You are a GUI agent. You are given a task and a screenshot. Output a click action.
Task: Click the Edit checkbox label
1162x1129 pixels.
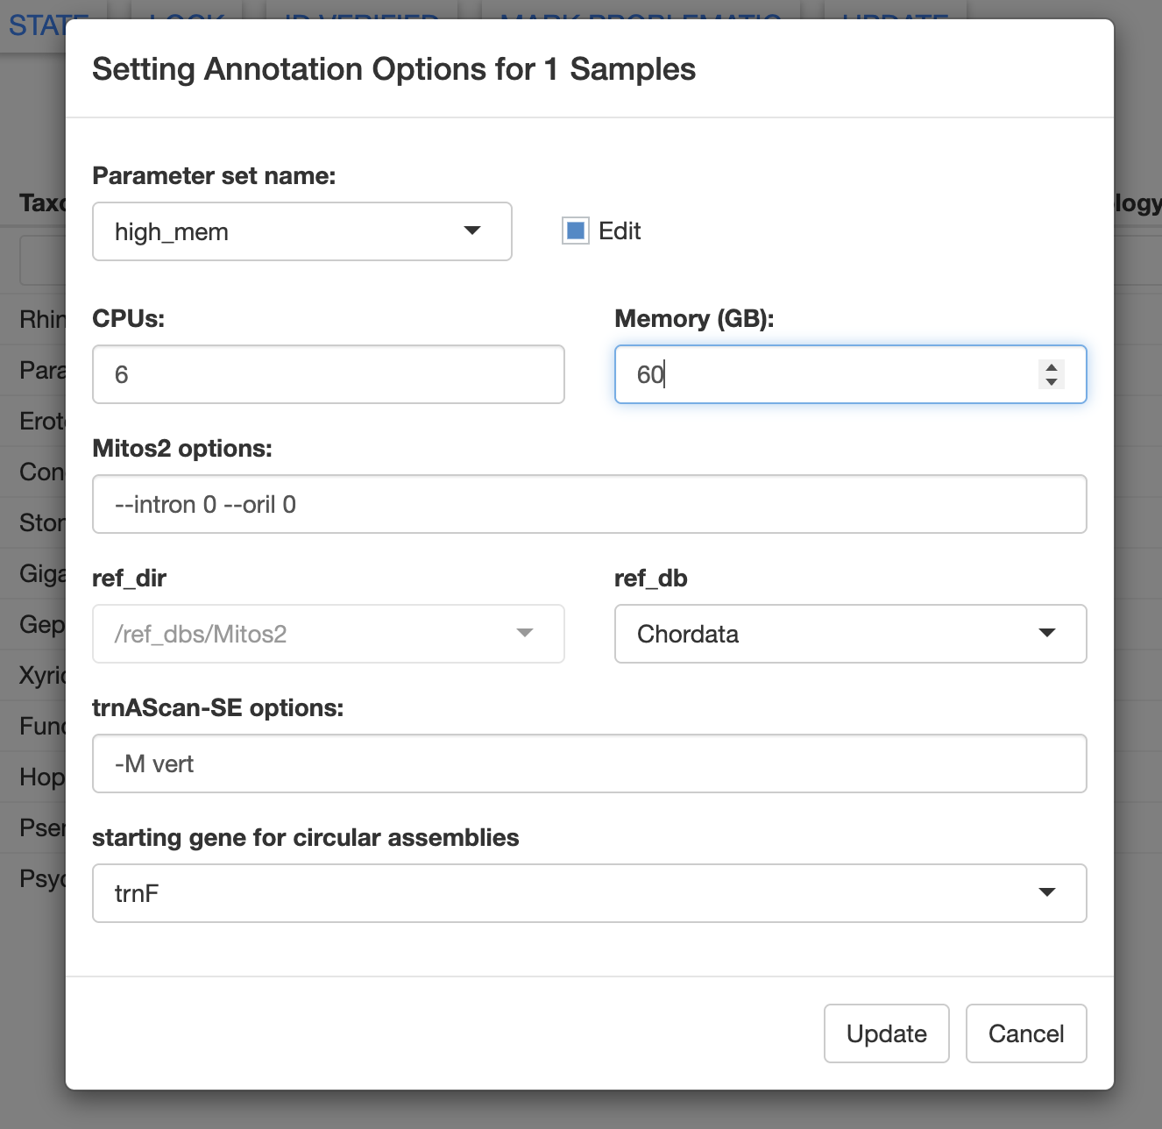620,231
